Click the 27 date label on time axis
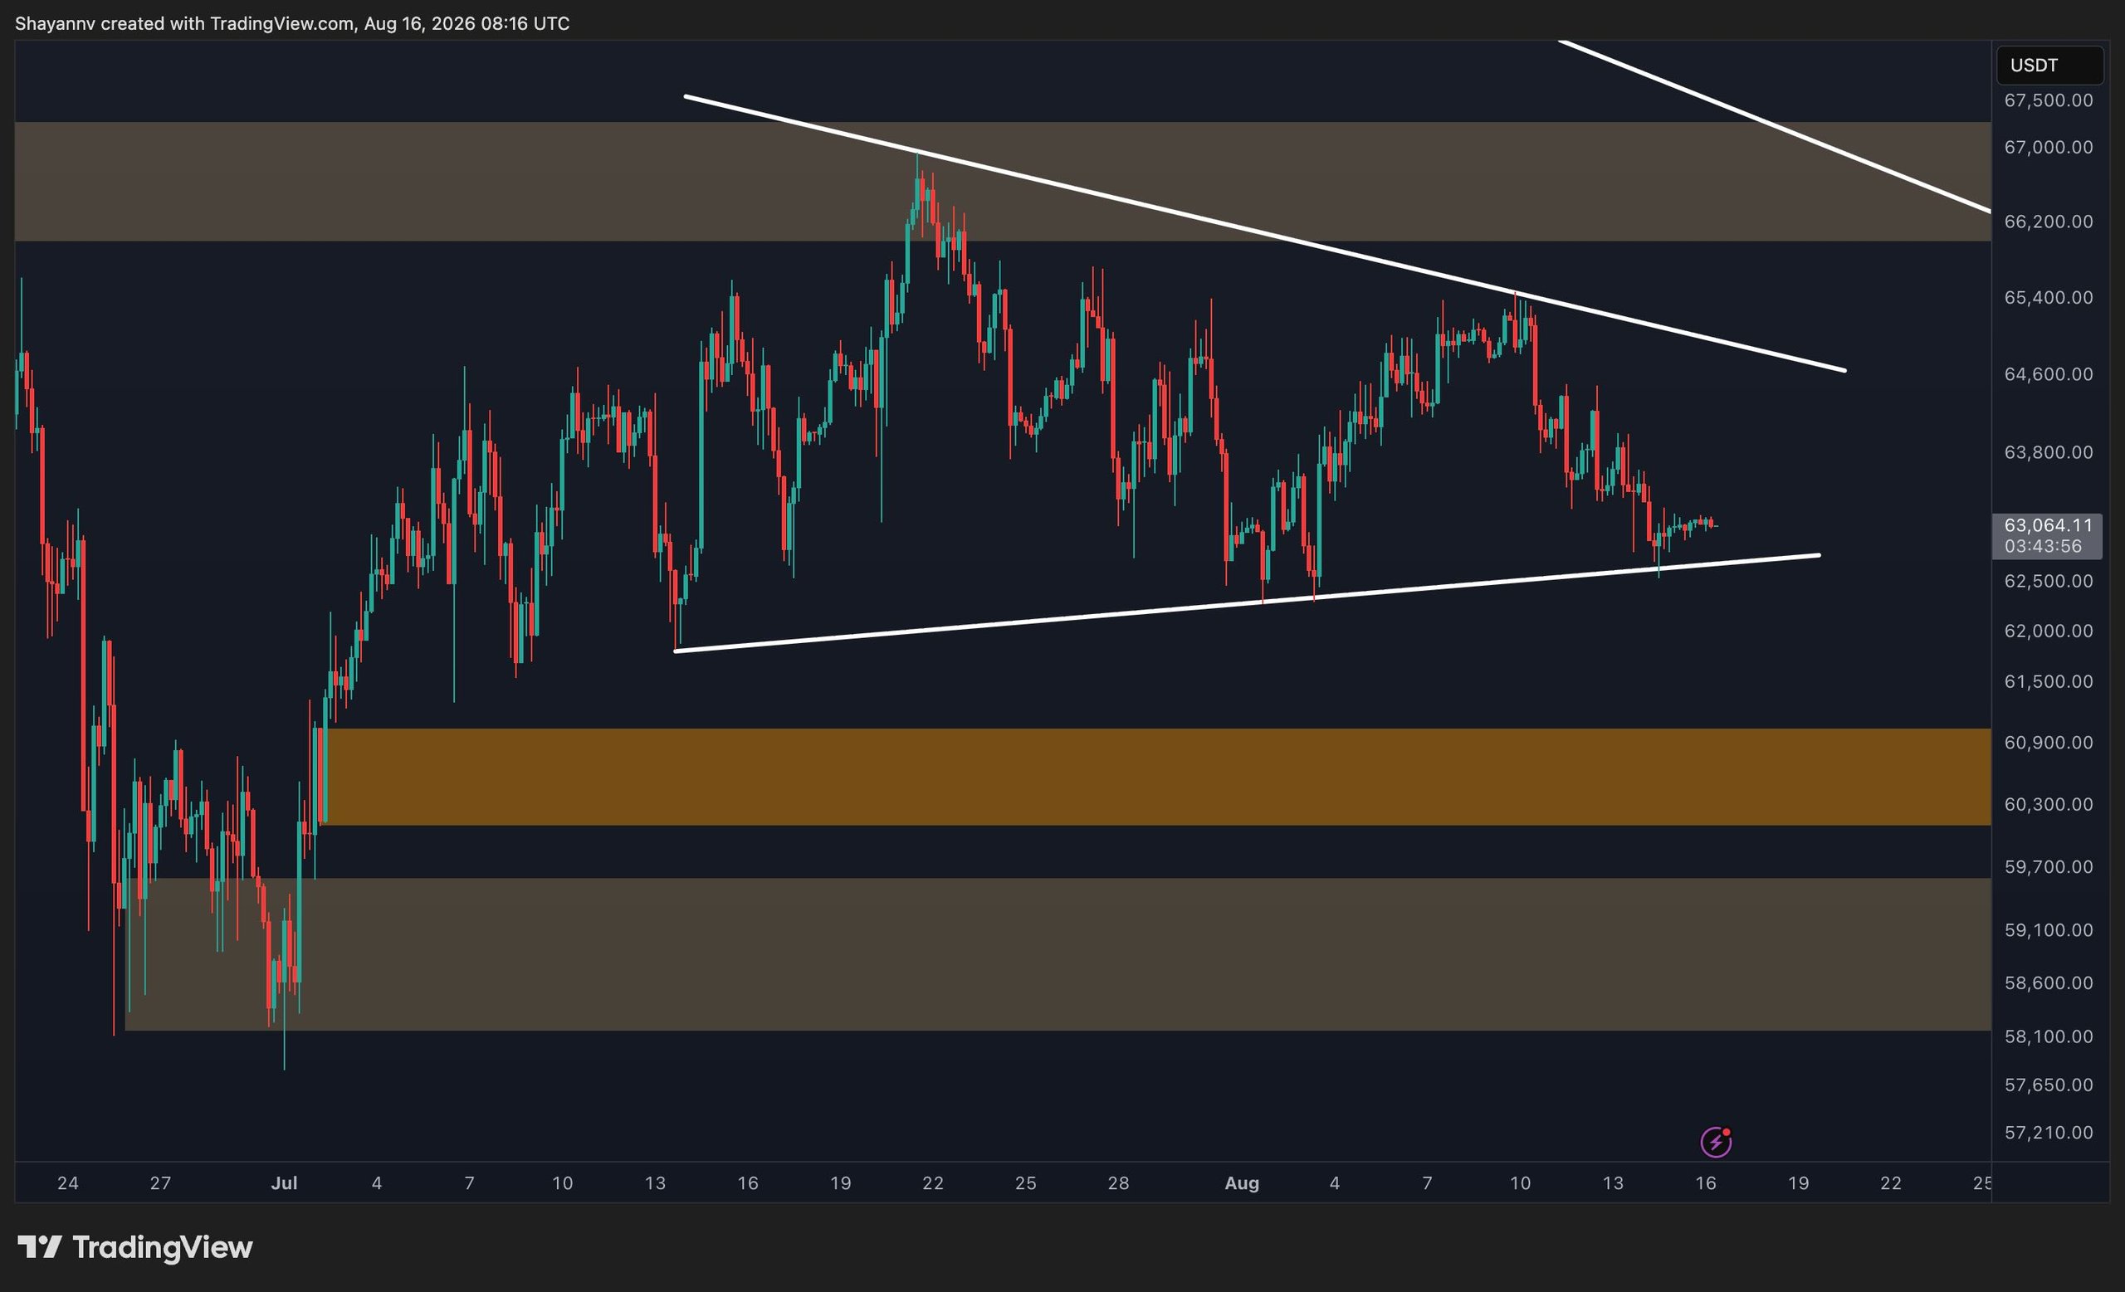The width and height of the screenshot is (2125, 1292). point(160,1183)
